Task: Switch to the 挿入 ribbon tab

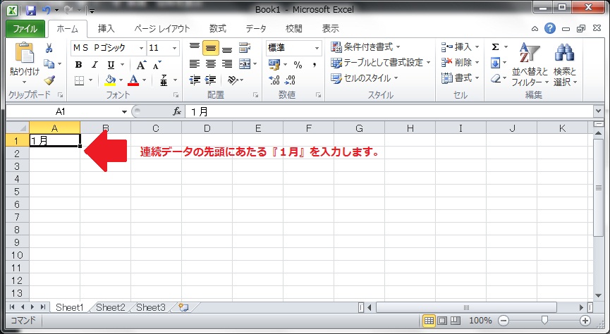Action: [x=106, y=29]
